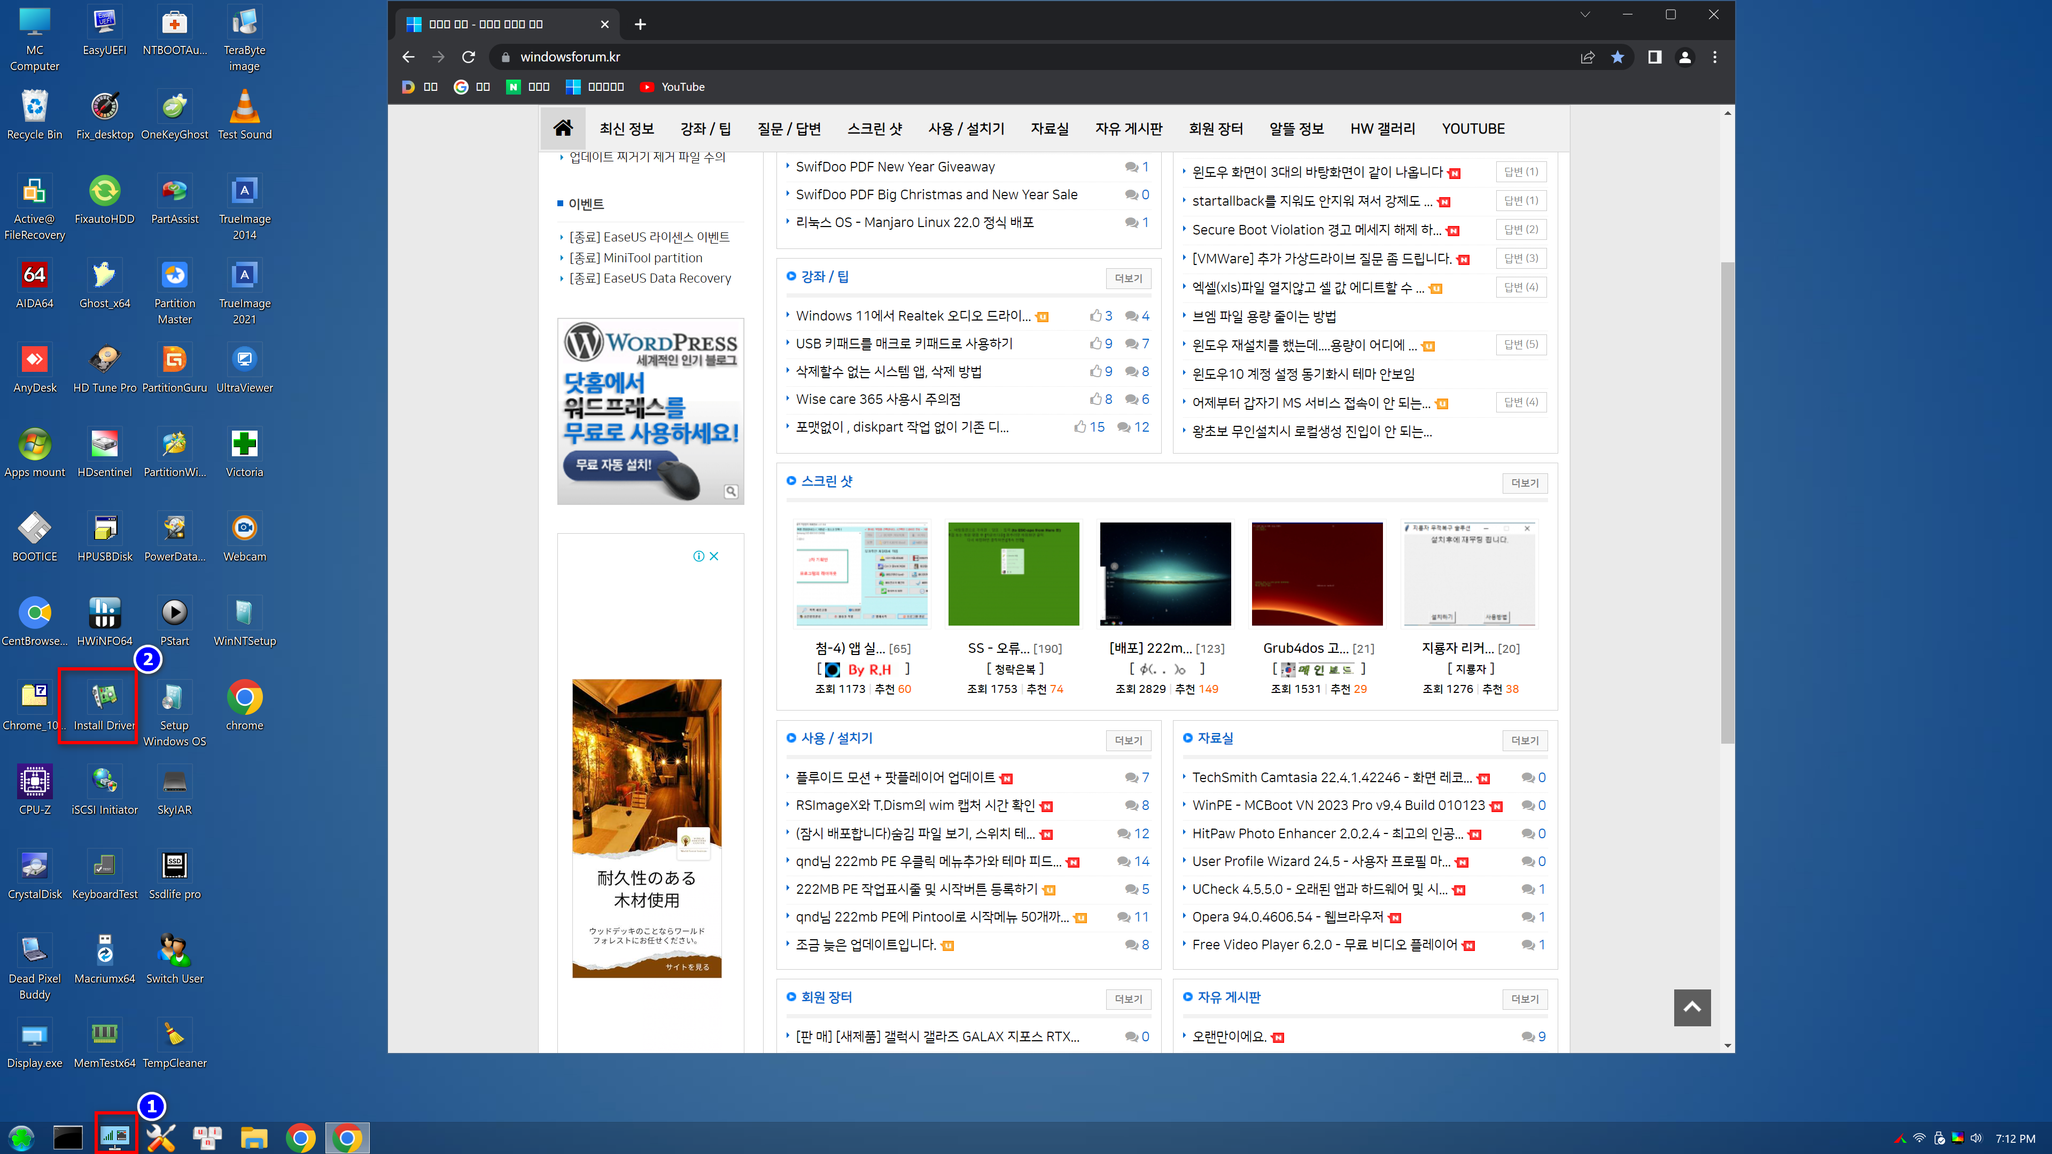The height and width of the screenshot is (1154, 2052).
Task: Click the clock showing 7:12 PM
Action: 2015,1138
